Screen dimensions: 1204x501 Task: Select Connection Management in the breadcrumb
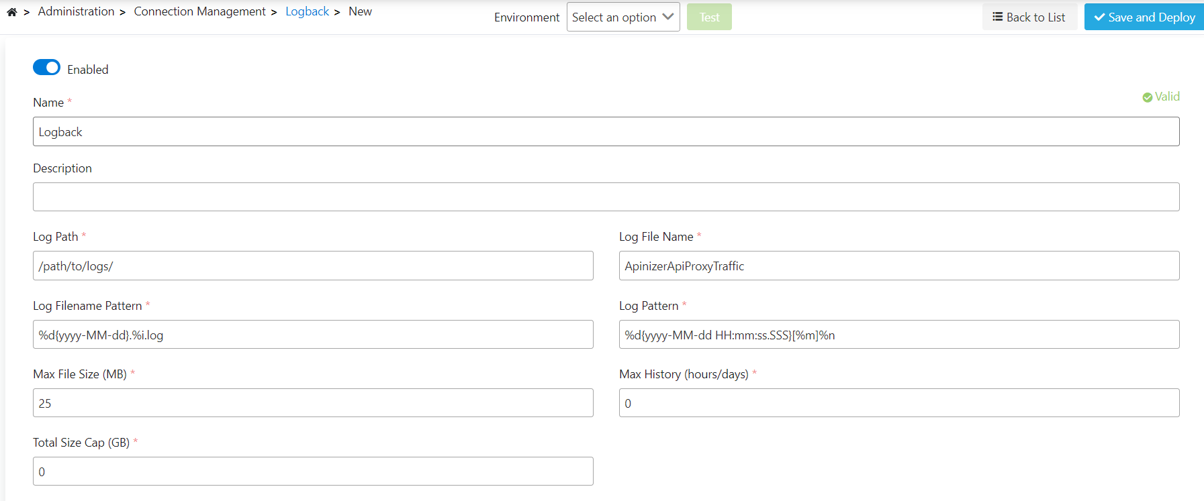tap(199, 11)
